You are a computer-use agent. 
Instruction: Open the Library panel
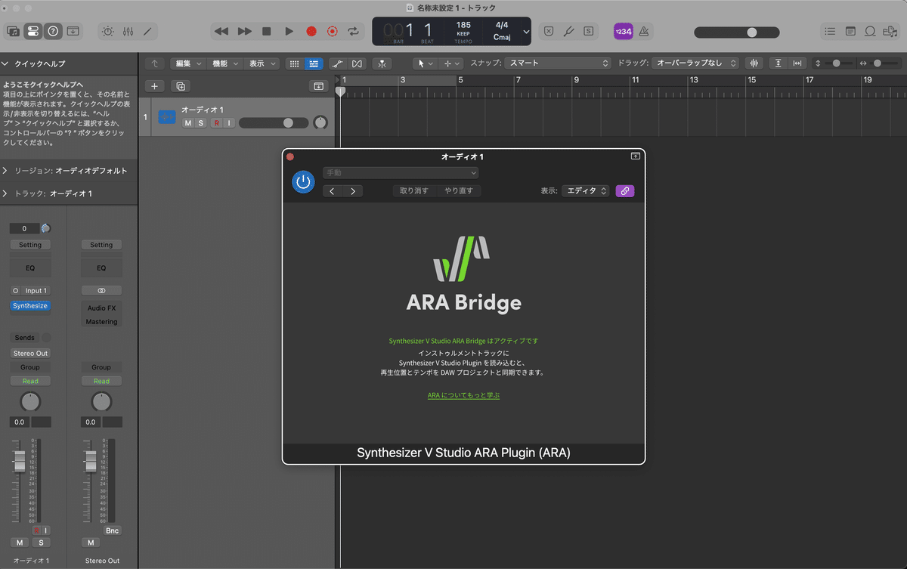point(13,31)
